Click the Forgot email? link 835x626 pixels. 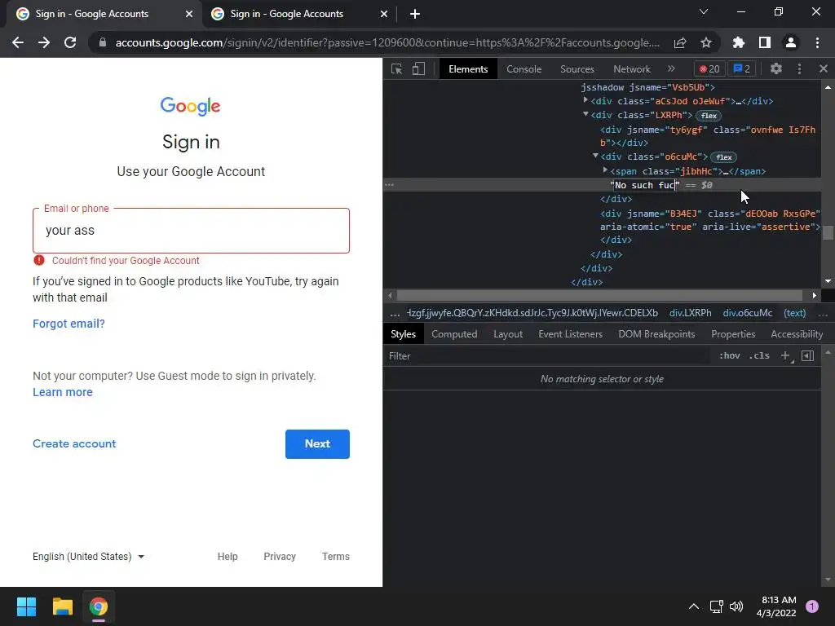pos(68,324)
